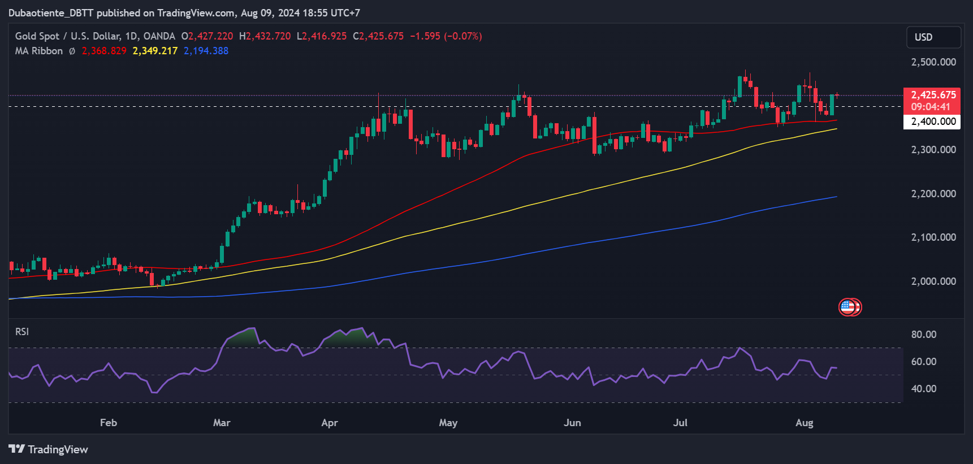Click the 2,300.000 price axis label
The image size is (973, 464).
(933, 150)
